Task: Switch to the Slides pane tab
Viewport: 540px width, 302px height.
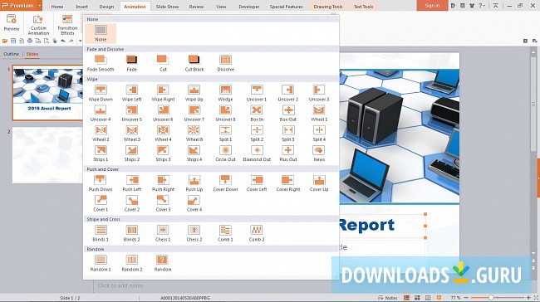Action: click(x=32, y=54)
